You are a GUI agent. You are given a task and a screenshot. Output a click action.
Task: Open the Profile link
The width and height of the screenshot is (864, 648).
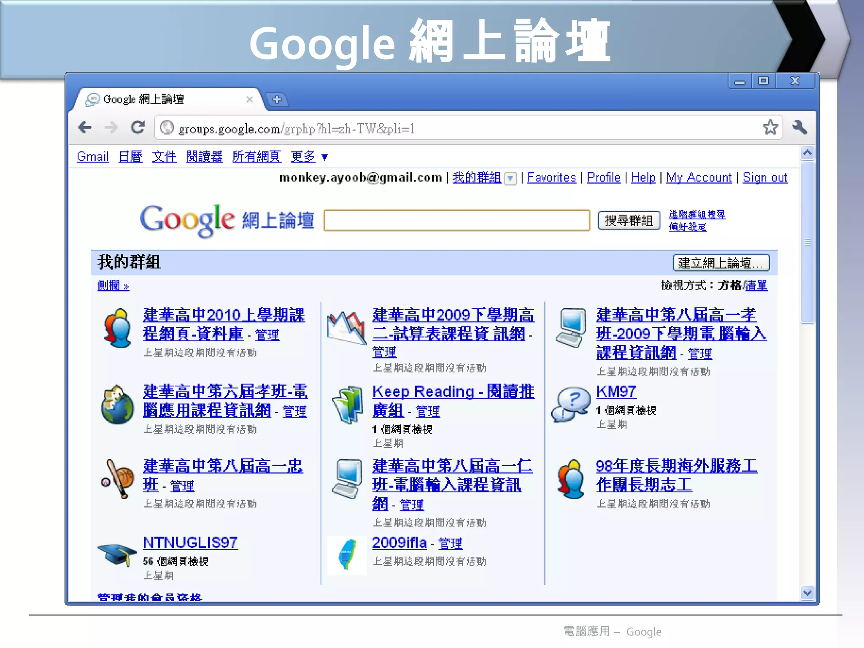(604, 178)
